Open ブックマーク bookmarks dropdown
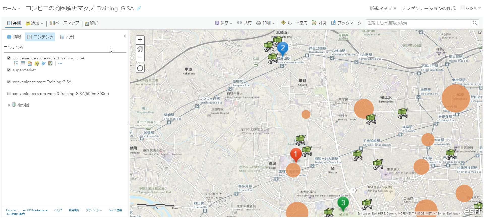 coord(346,23)
